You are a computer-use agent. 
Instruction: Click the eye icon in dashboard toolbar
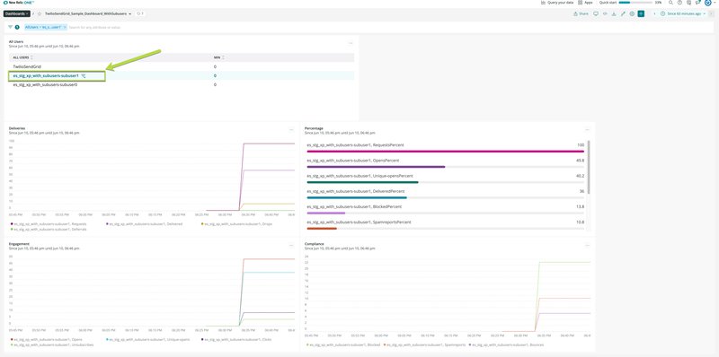click(605, 13)
